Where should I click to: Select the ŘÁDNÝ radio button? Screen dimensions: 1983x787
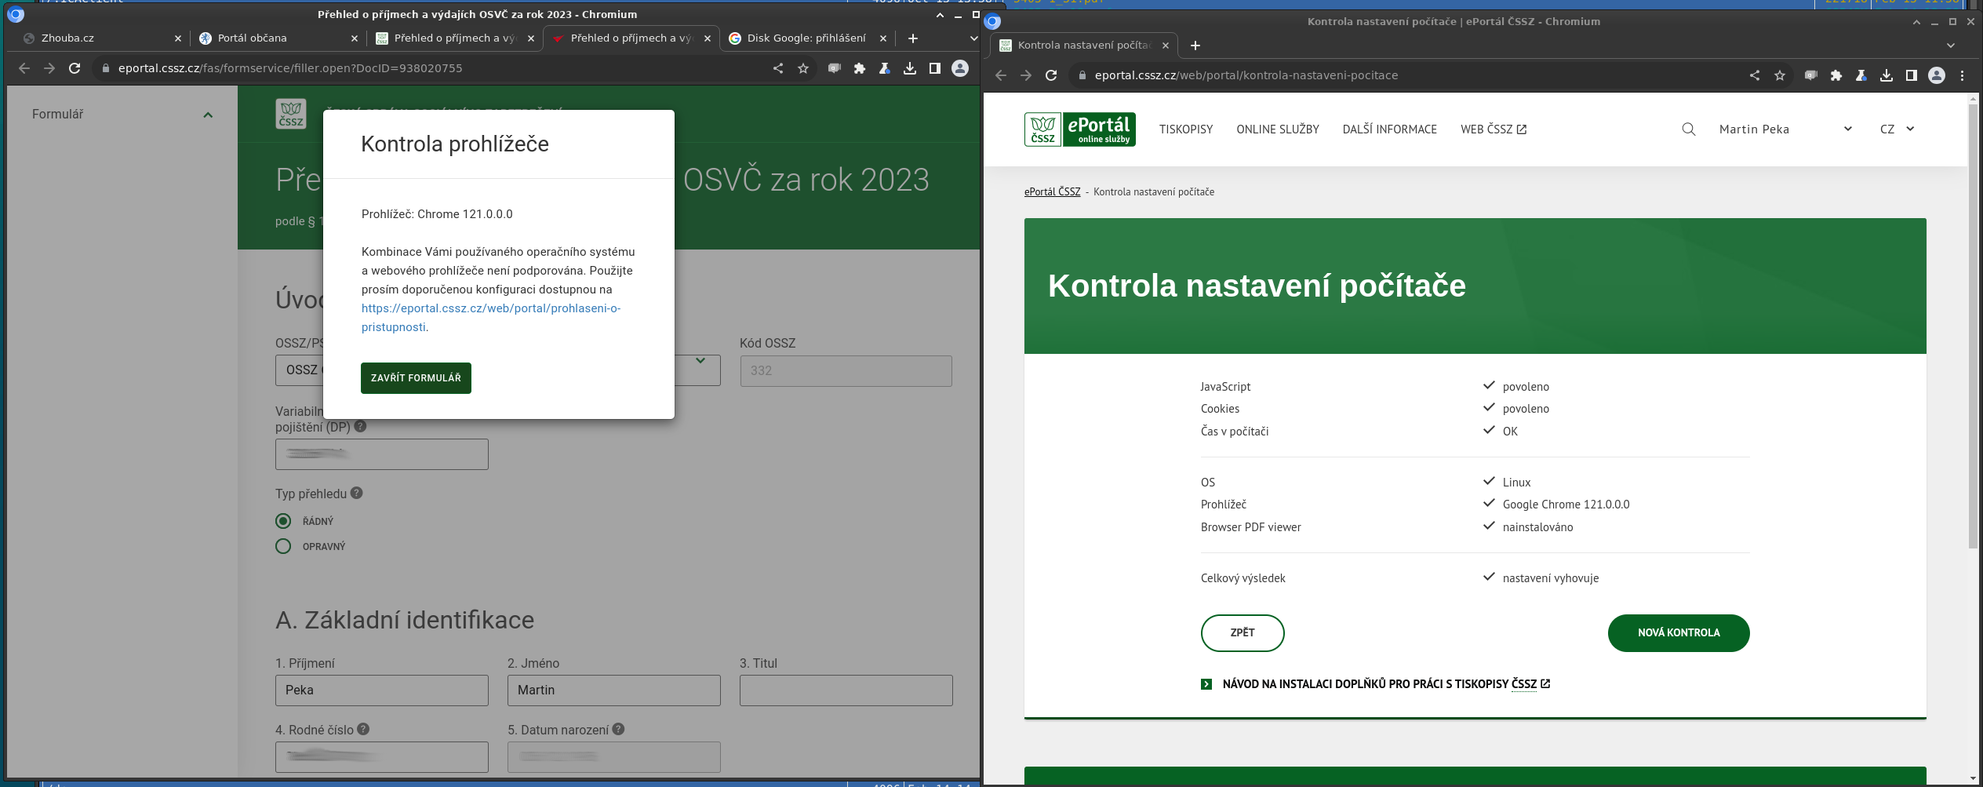point(283,521)
